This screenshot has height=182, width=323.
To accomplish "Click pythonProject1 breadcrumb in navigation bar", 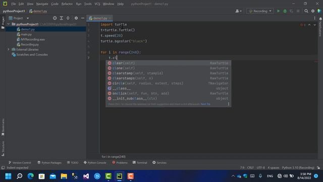I will click(14, 11).
